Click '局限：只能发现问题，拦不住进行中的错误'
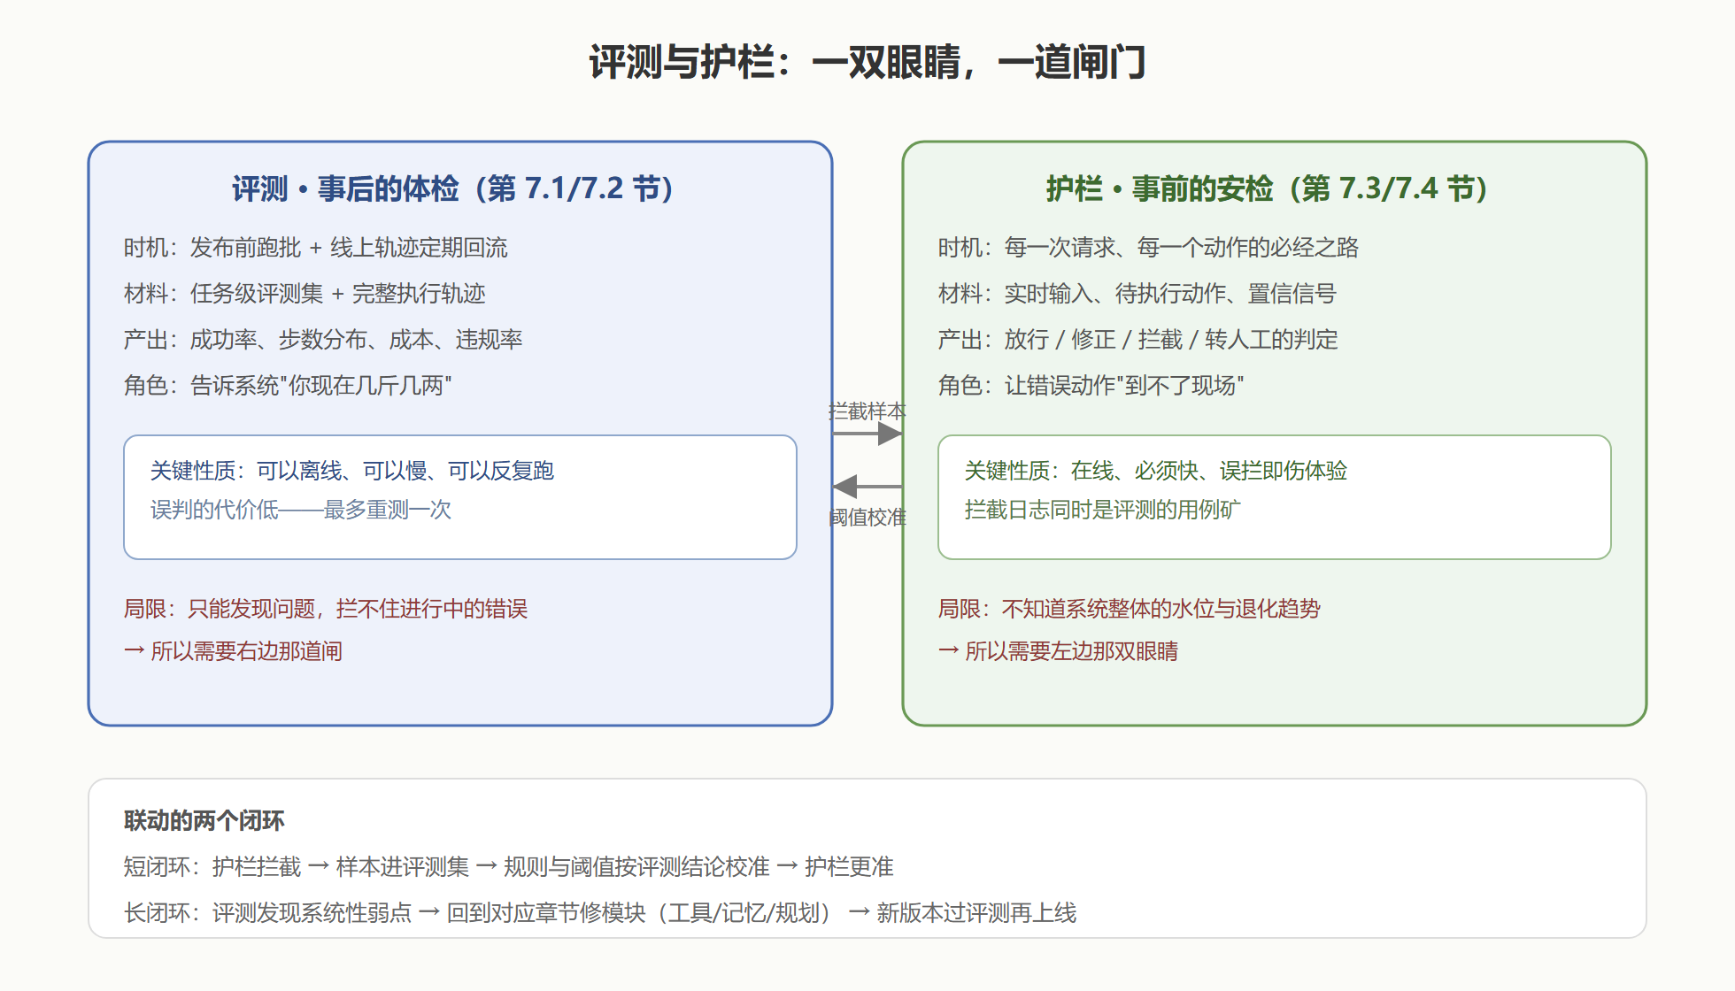1735x991 pixels. [326, 609]
